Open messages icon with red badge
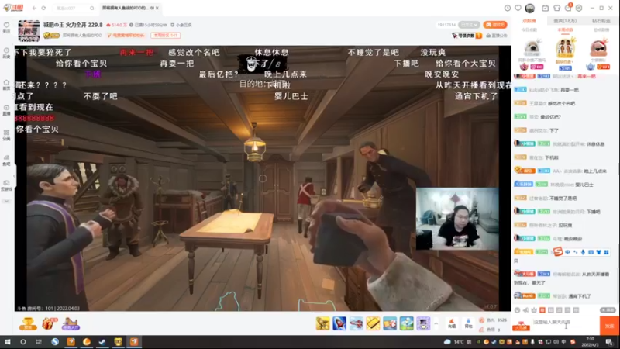 [x=568, y=8]
